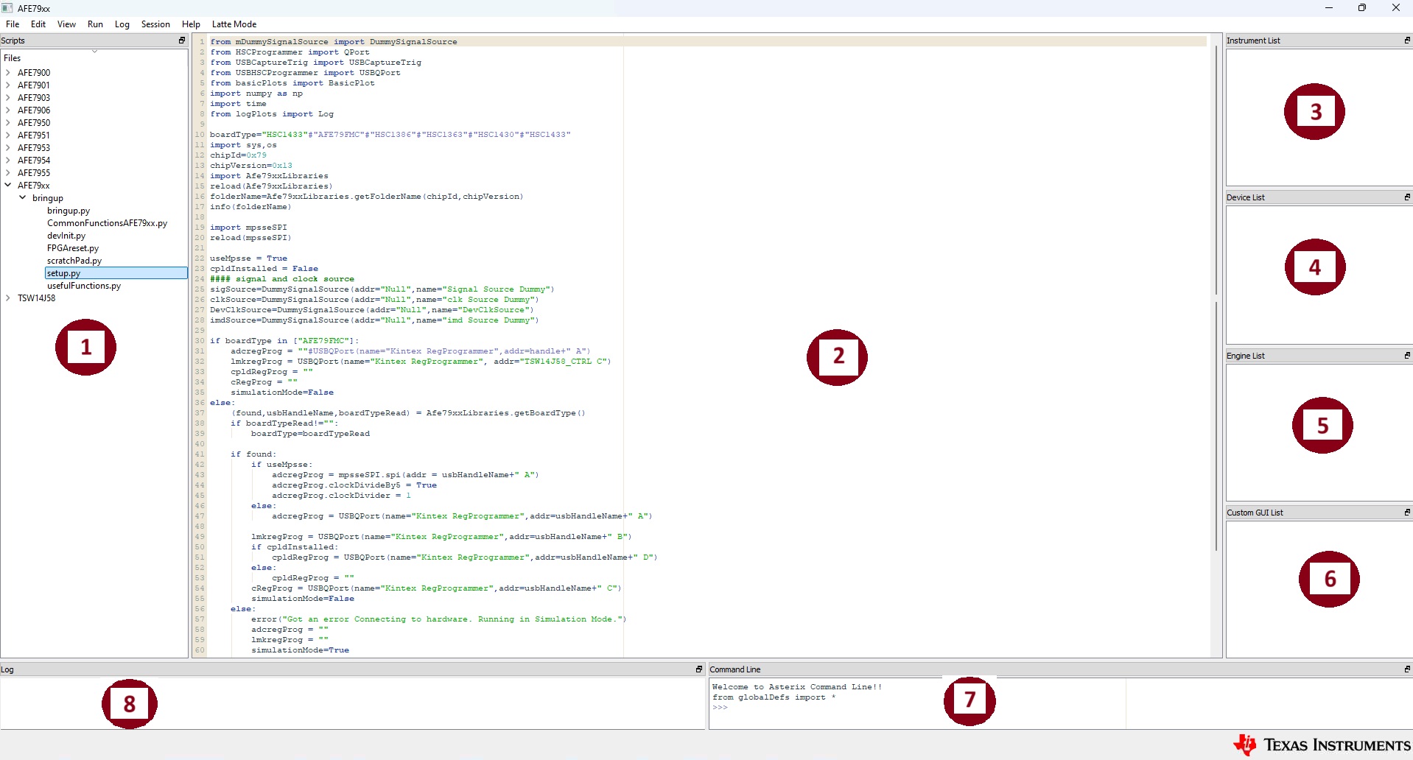Image resolution: width=1413 pixels, height=760 pixels.
Task: Undock the Device List panel
Action: [x=1406, y=197]
